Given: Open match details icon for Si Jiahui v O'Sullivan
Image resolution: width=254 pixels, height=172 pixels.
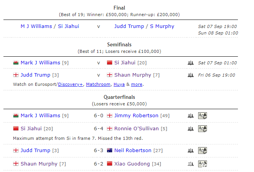Looking at the screenshot, I should click(x=203, y=129).
